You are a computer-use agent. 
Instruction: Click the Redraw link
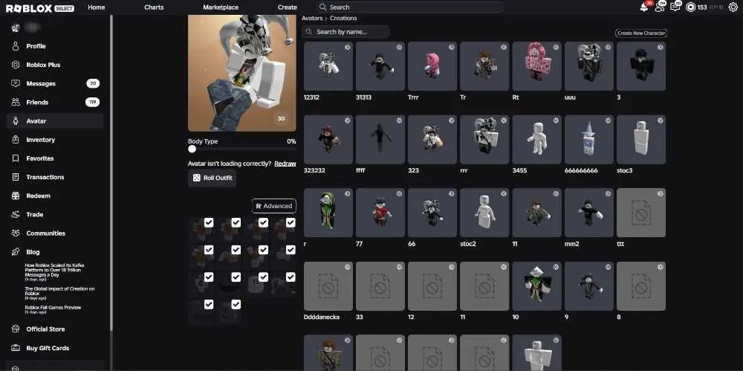(x=285, y=164)
